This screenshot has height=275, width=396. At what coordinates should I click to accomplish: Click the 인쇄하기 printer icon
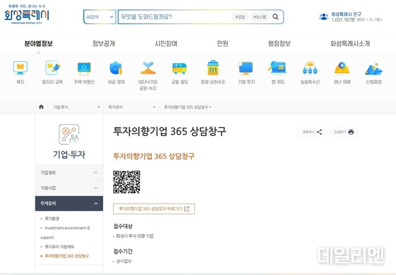pyautogui.click(x=351, y=132)
